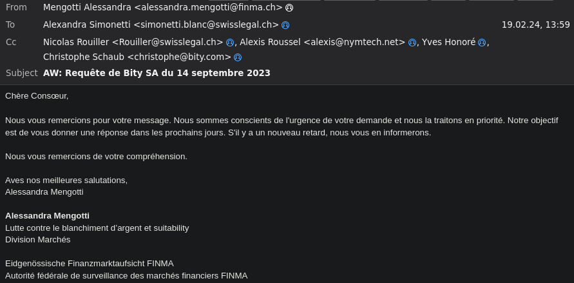Click the From header label
The height and width of the screenshot is (283, 574).
17,8
